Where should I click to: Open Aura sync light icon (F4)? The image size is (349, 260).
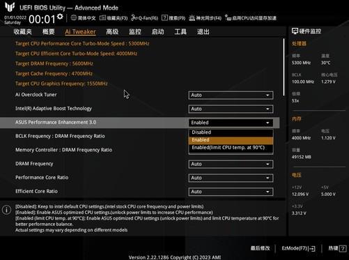tap(192, 18)
